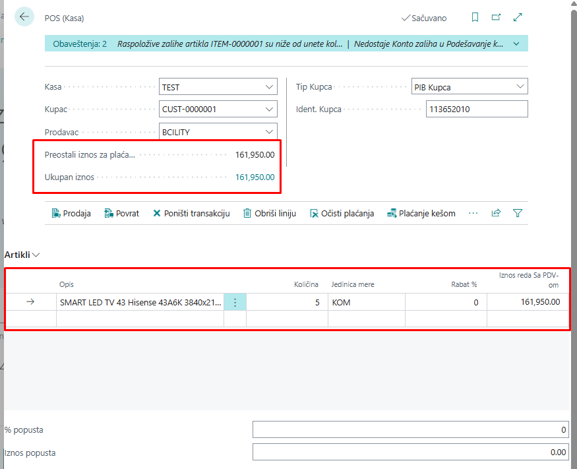Open page in new window icon
Screen dimensions: 577x469
(x=496, y=18)
